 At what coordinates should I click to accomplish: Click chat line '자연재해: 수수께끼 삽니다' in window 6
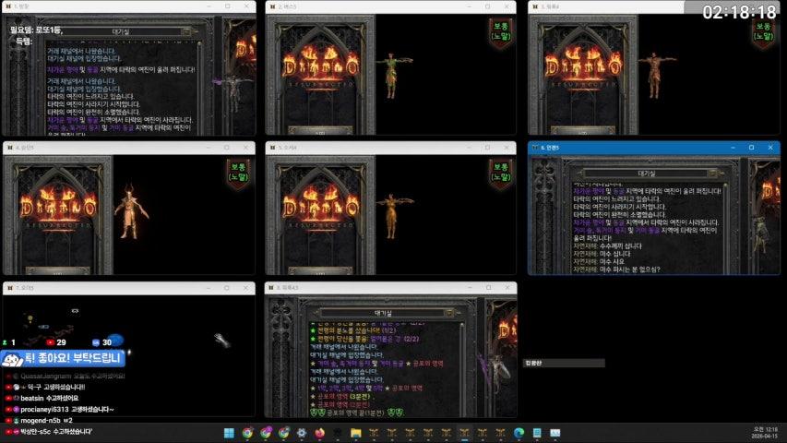click(608, 246)
